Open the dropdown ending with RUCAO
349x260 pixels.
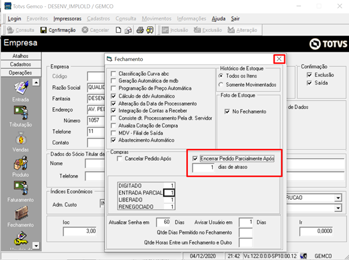(x=338, y=198)
